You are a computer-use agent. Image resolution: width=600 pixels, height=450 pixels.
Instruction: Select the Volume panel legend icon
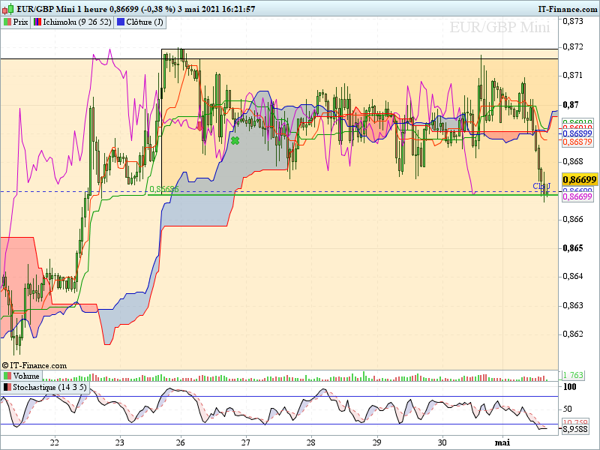pos(7,376)
